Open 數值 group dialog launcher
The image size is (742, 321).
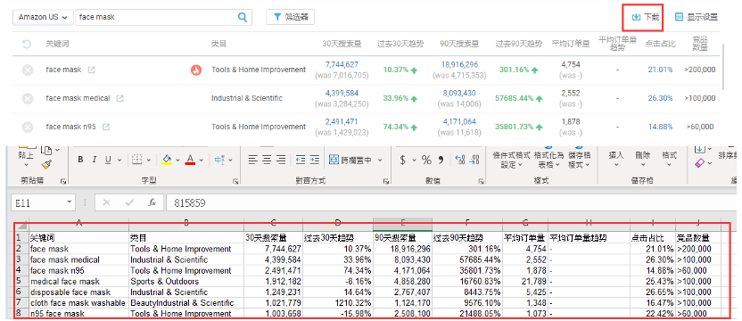[481, 181]
